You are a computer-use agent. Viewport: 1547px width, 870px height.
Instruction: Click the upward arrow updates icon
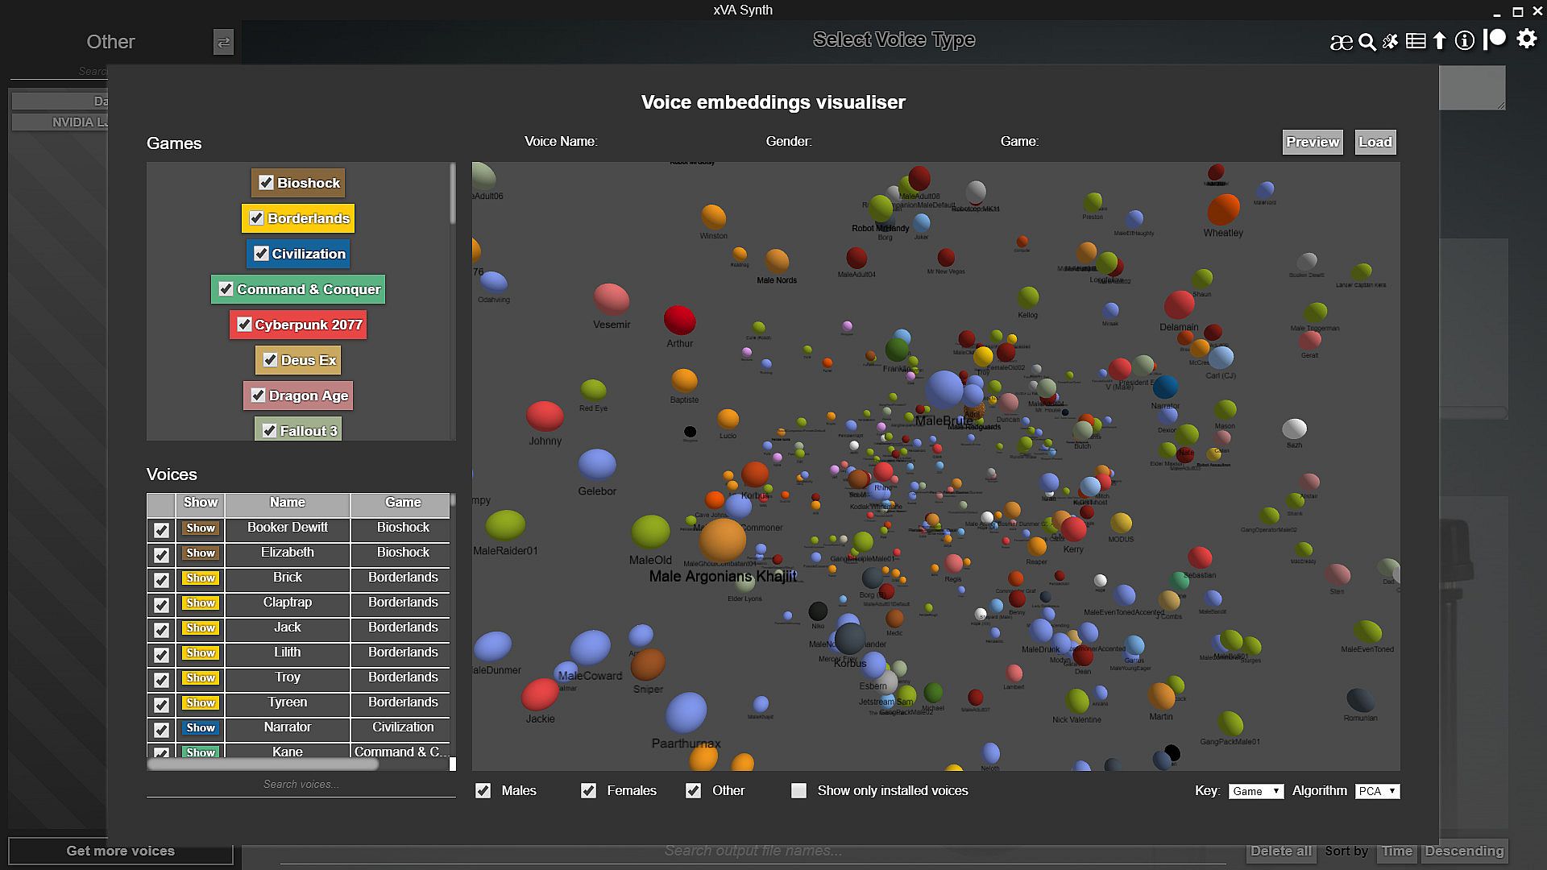coord(1440,41)
